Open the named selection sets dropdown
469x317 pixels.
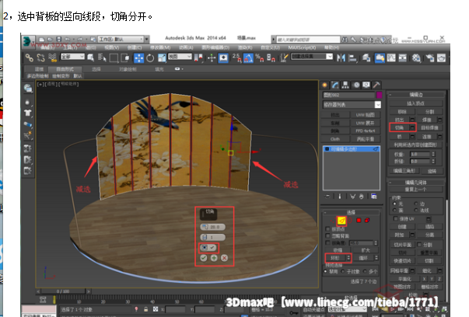[x=312, y=56]
